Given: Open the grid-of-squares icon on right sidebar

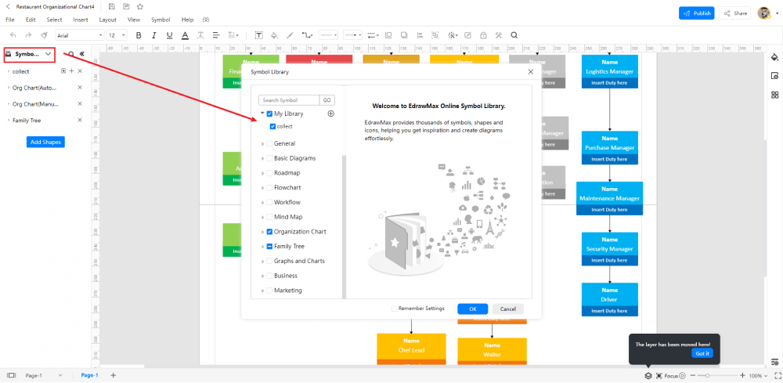Looking at the screenshot, I should tap(774, 95).
